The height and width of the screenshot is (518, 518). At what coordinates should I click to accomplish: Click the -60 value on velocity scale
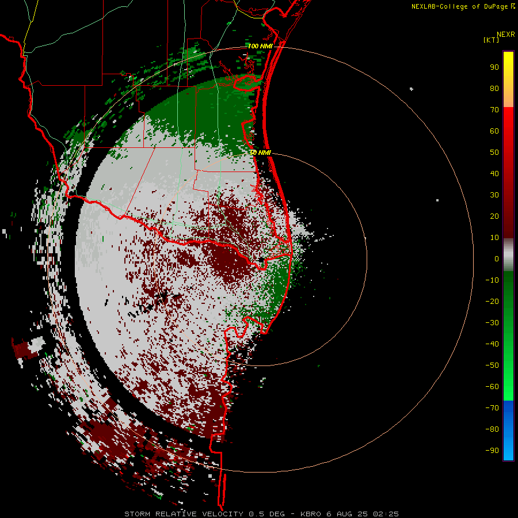(492, 387)
